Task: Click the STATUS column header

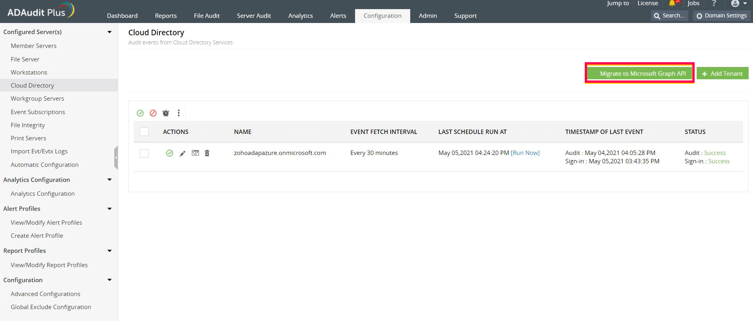Action: pos(695,132)
